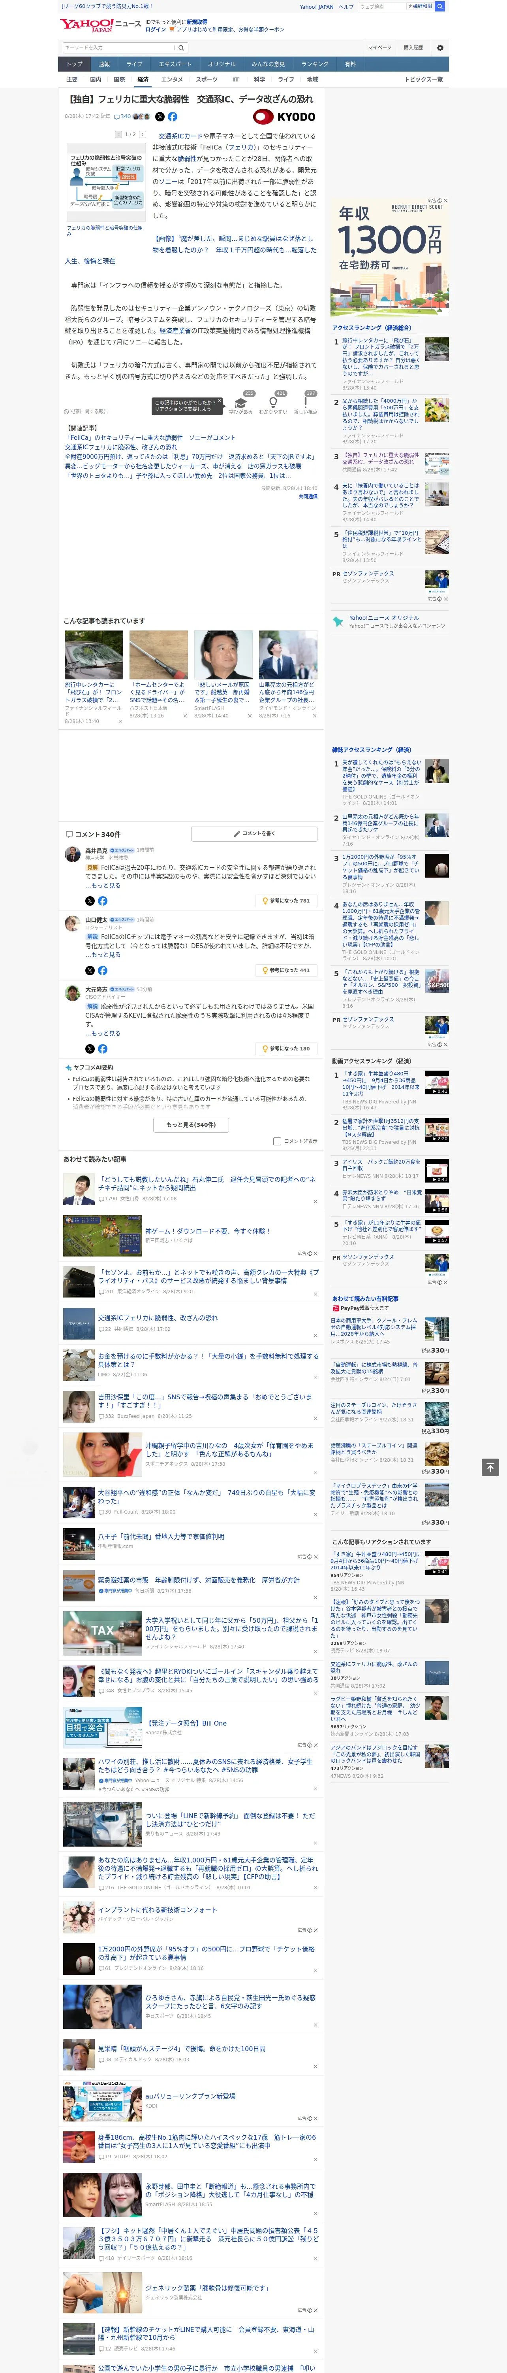Share article on Facebook from the headline row
The height and width of the screenshot is (2373, 507).
[x=172, y=117]
